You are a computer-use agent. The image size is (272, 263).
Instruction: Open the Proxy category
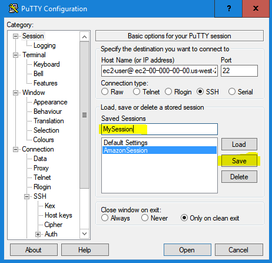coord(41,168)
